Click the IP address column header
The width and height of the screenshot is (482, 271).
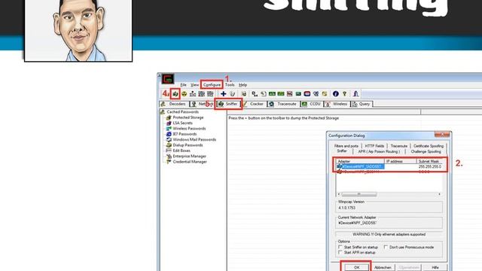point(401,161)
